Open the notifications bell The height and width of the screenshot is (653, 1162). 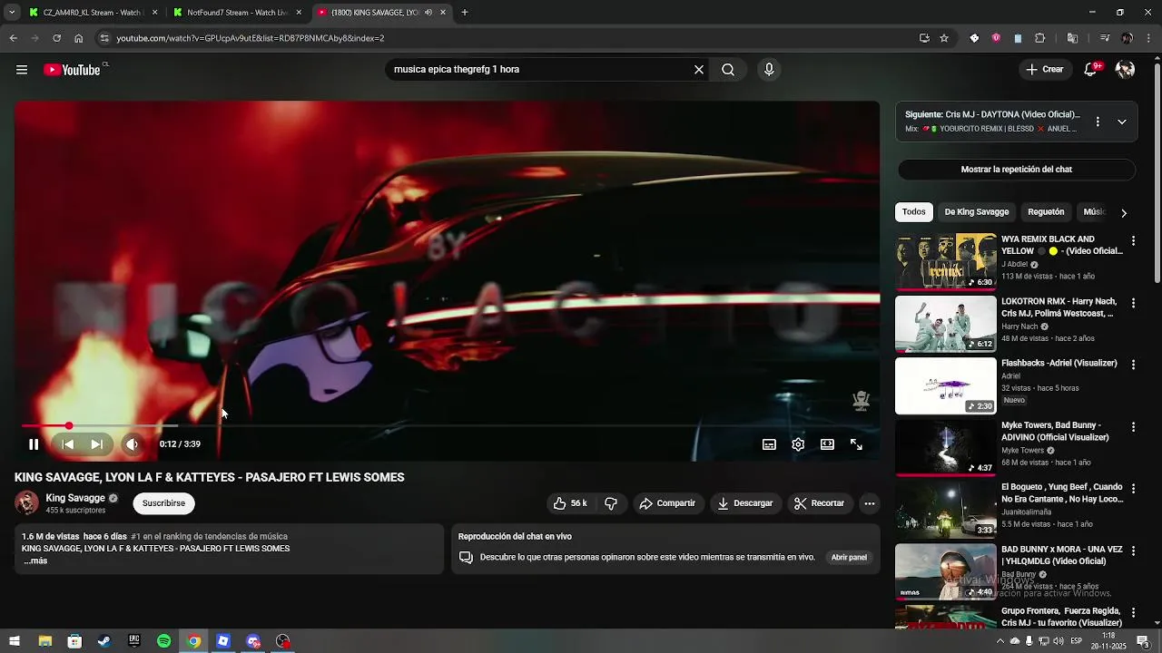[x=1091, y=70]
